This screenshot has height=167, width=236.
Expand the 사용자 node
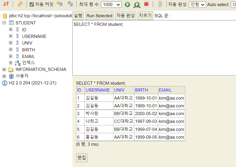[x=4, y=76]
